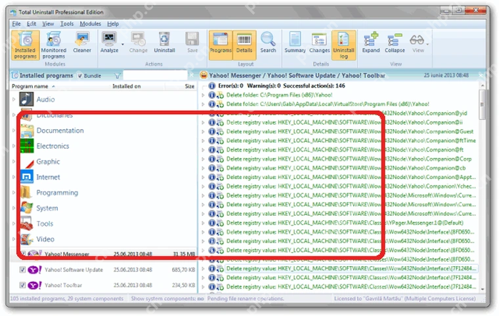Expand the Graphic group
Image resolution: width=499 pixels, height=316 pixels.
pyautogui.click(x=14, y=161)
